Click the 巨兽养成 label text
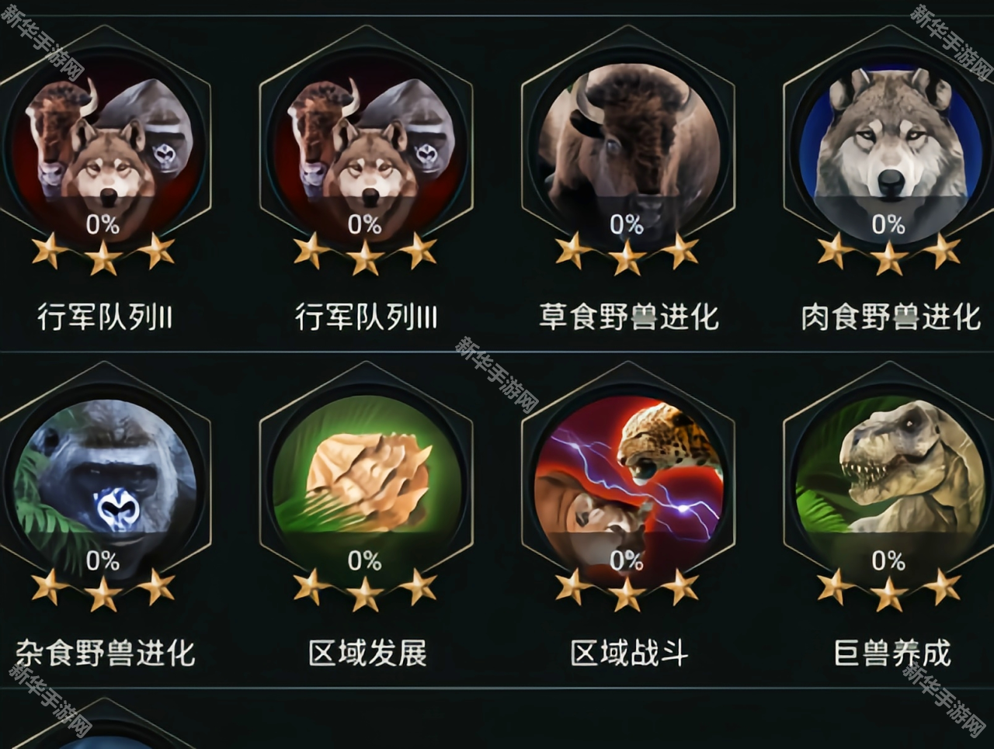The height and width of the screenshot is (749, 994). (891, 653)
